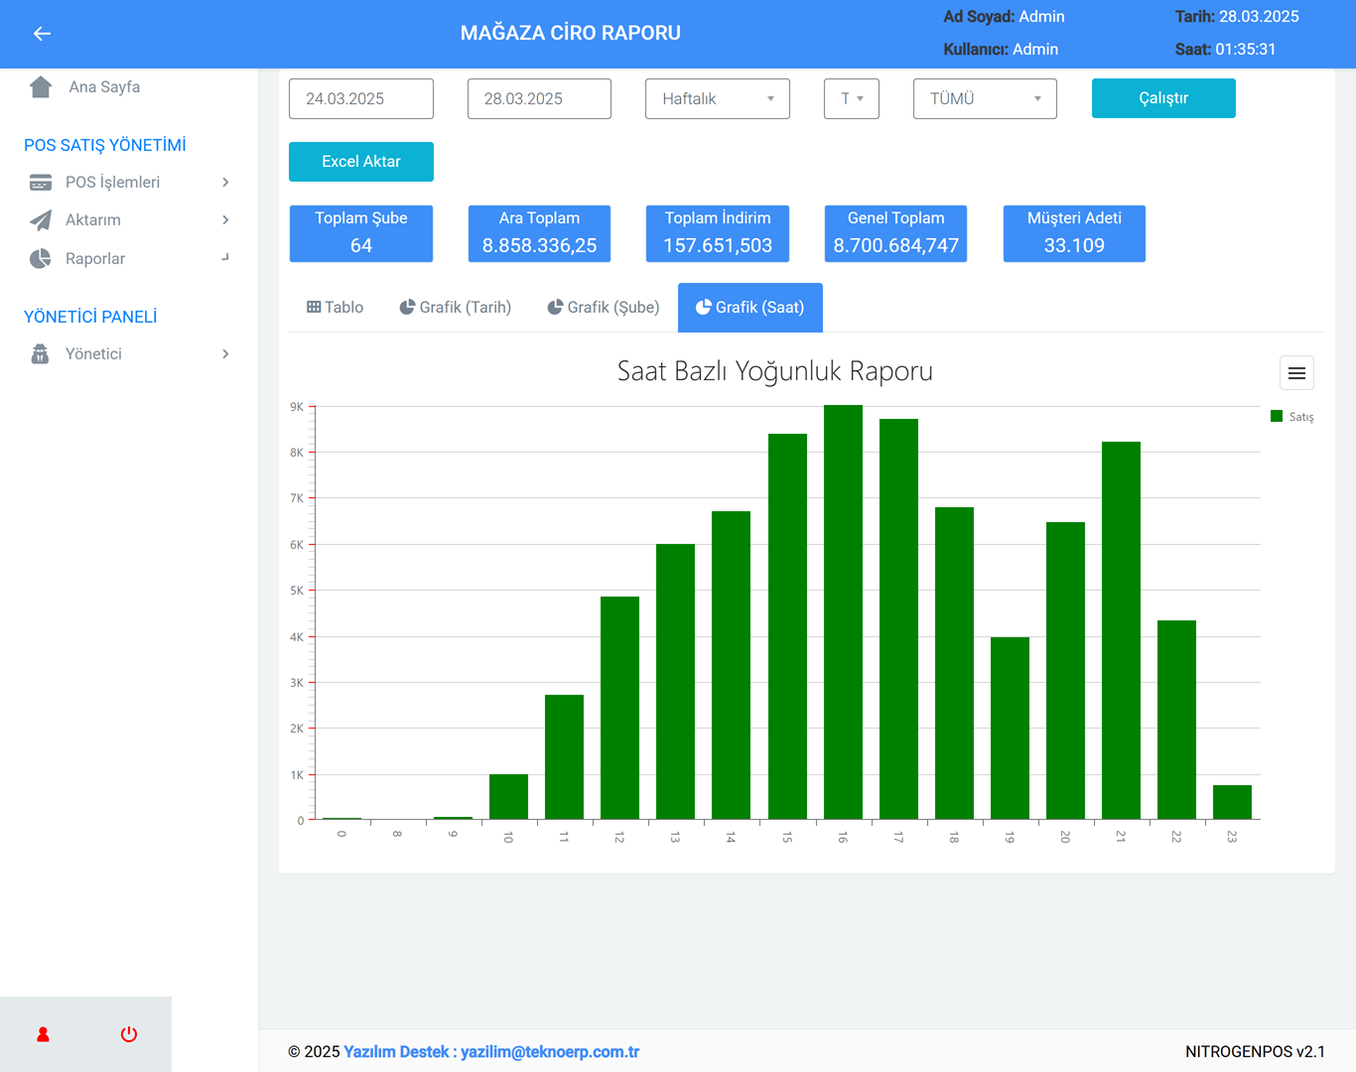Click the bar for hour 17
Viewport: 1356px width, 1072px height.
pyautogui.click(x=898, y=619)
